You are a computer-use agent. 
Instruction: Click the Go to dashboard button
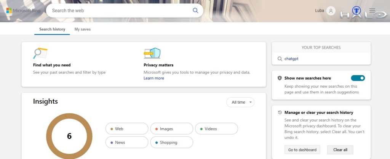[x=302, y=150]
